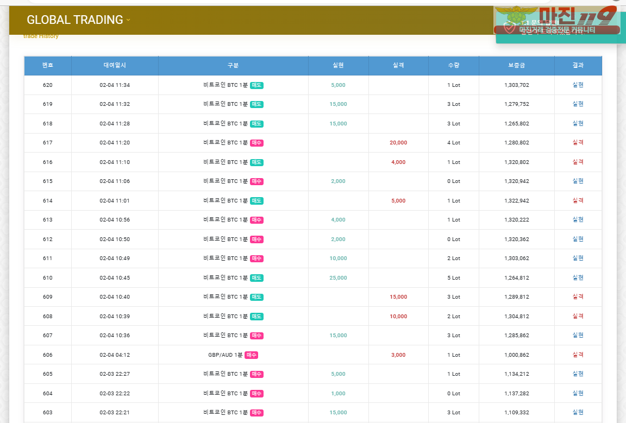This screenshot has width=626, height=423.
Task: Click the 번호 column header
Action: click(48, 65)
